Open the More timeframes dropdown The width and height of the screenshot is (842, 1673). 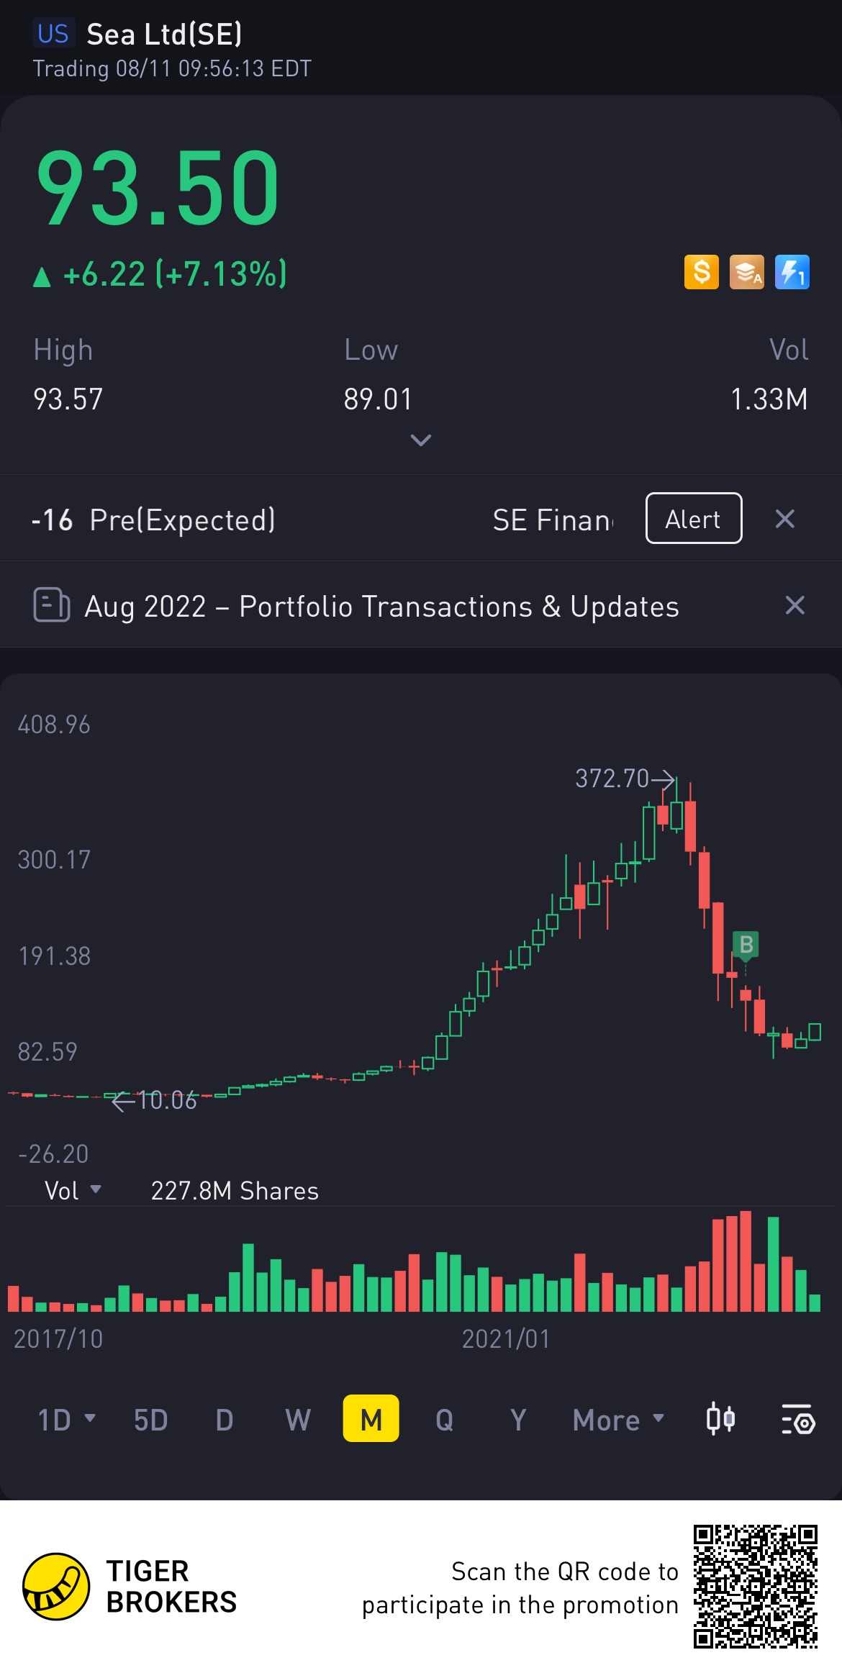(618, 1420)
